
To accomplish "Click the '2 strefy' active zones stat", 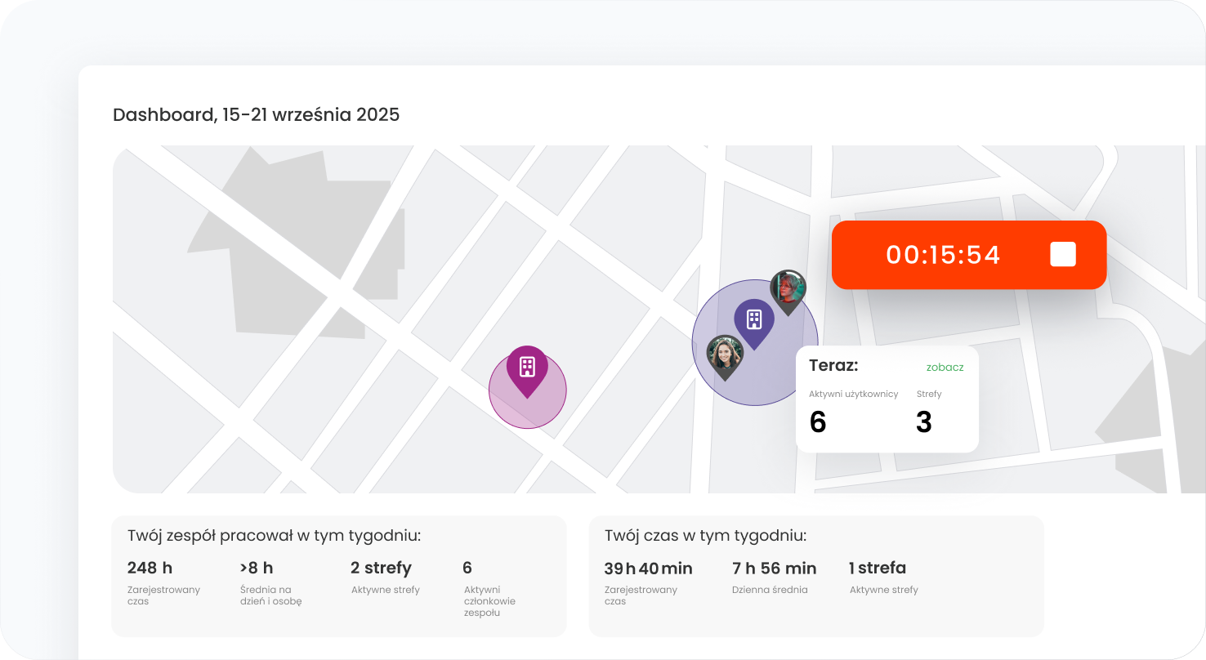I will [x=381, y=568].
